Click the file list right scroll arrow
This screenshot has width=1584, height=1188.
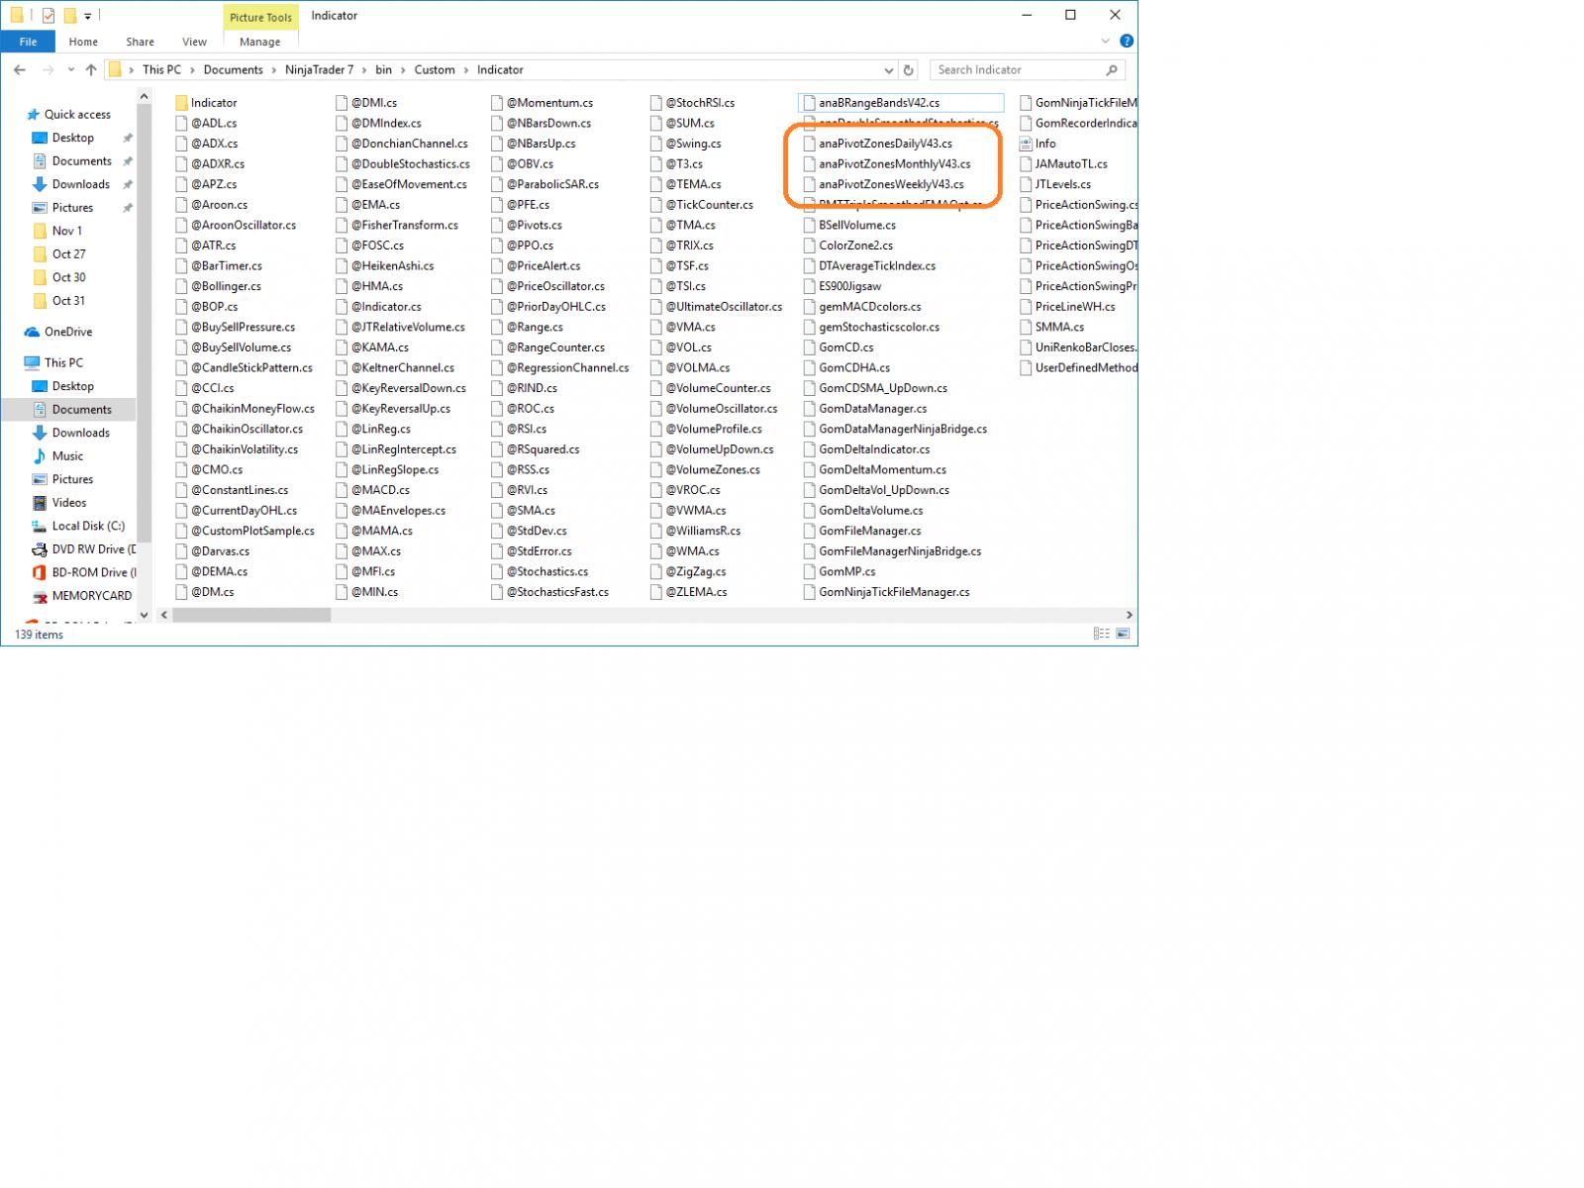[1129, 615]
